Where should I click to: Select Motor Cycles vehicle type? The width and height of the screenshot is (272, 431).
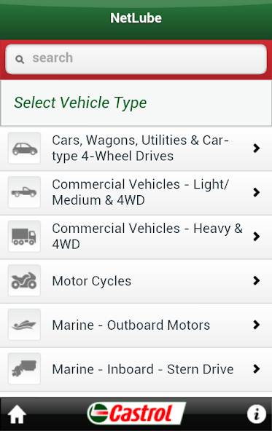pyautogui.click(x=136, y=281)
